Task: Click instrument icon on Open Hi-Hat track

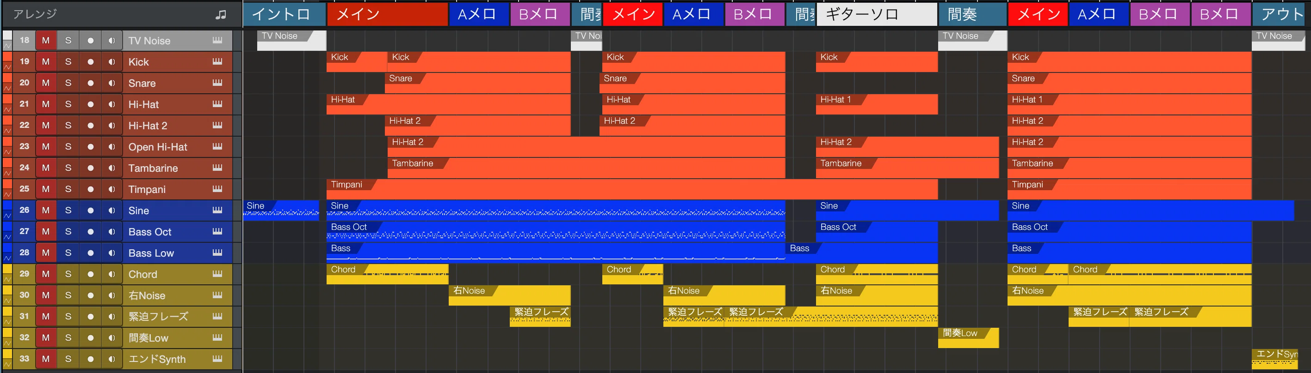Action: coord(217,146)
